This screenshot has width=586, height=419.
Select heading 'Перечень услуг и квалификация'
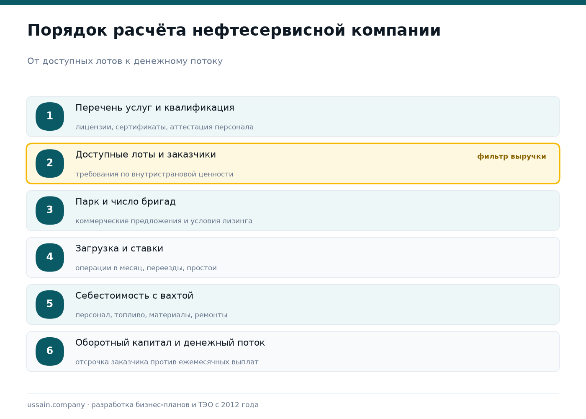coord(155,108)
